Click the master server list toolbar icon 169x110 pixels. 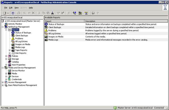tap(5, 13)
